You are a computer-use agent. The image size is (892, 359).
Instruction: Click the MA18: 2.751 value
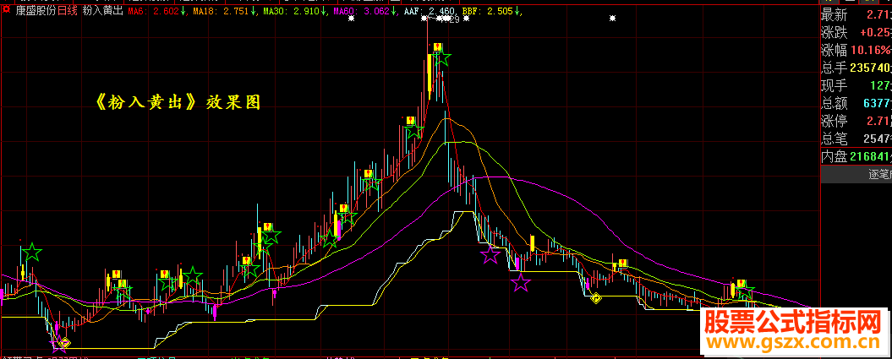(220, 11)
